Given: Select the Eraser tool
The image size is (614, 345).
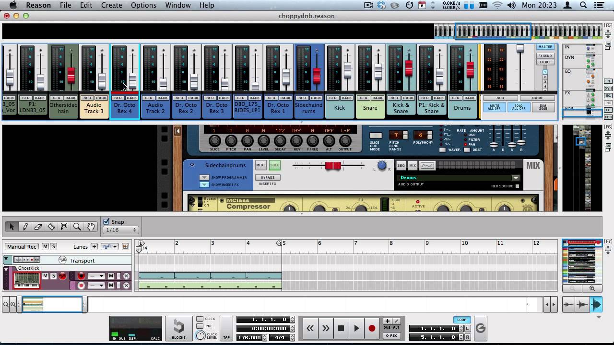Looking at the screenshot, I should click(38, 227).
